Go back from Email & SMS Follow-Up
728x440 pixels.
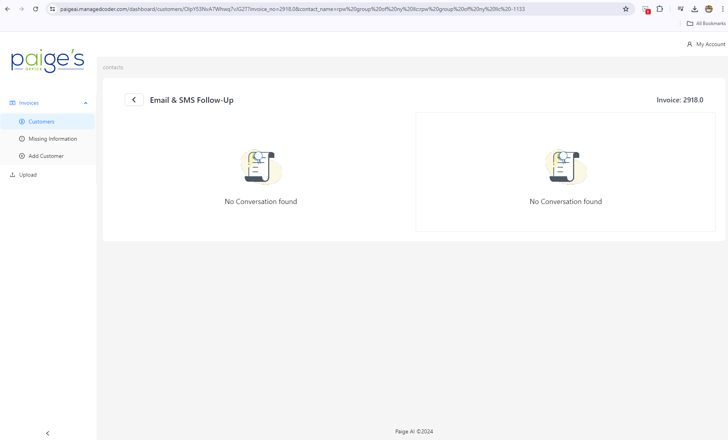[134, 100]
